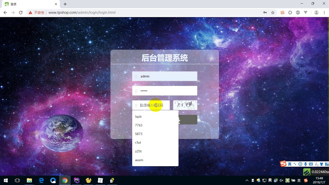Image resolution: width=329 pixels, height=185 pixels.
Task: Click the Sogou S icon in system tray
Action: (306, 180)
